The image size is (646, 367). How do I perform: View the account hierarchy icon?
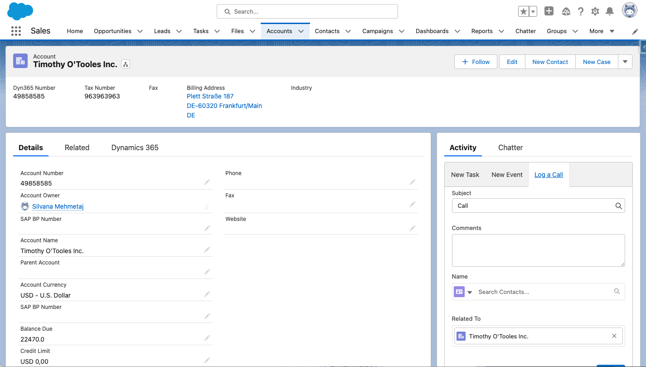tap(126, 64)
